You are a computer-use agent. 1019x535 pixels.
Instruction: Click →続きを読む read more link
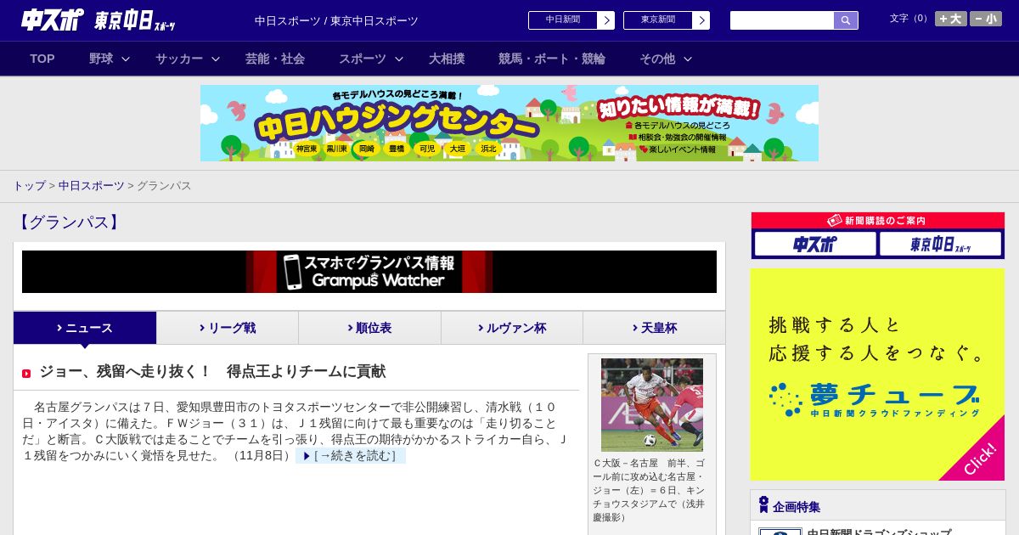coord(351,456)
